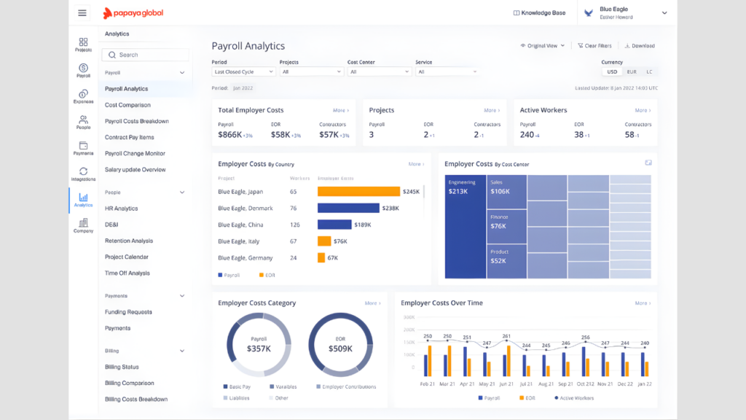Open Integrations from the sidebar
The height and width of the screenshot is (420, 746).
coord(83,174)
